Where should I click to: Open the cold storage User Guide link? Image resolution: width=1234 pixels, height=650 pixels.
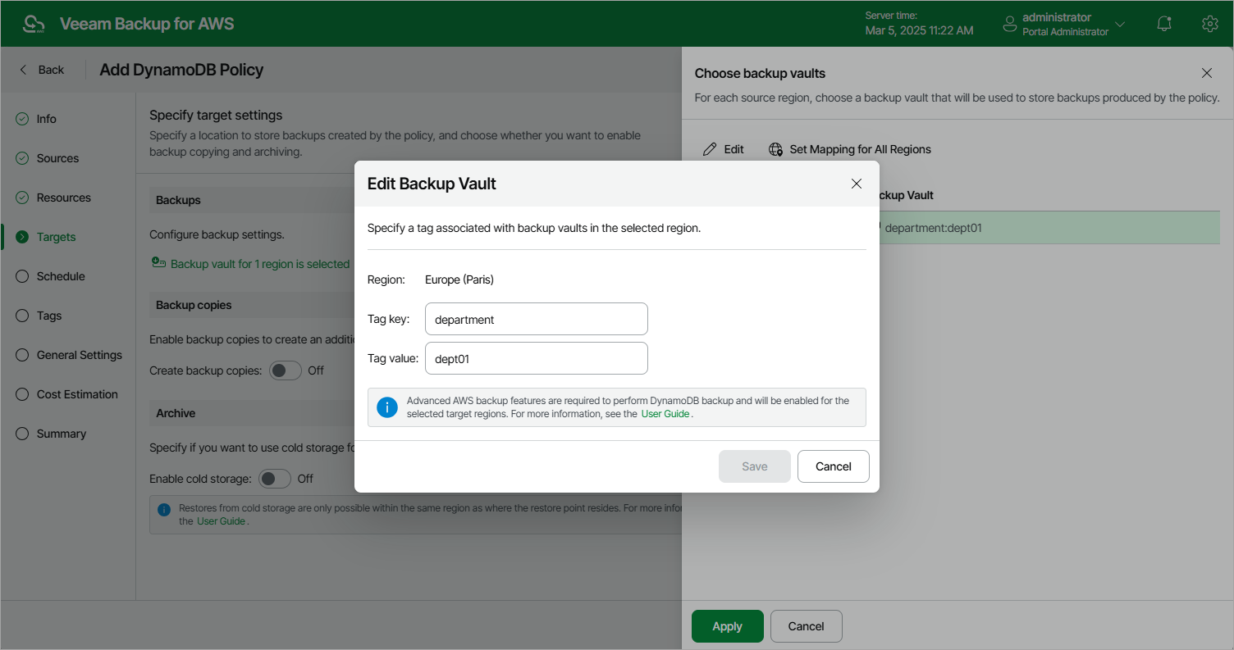pos(221,520)
